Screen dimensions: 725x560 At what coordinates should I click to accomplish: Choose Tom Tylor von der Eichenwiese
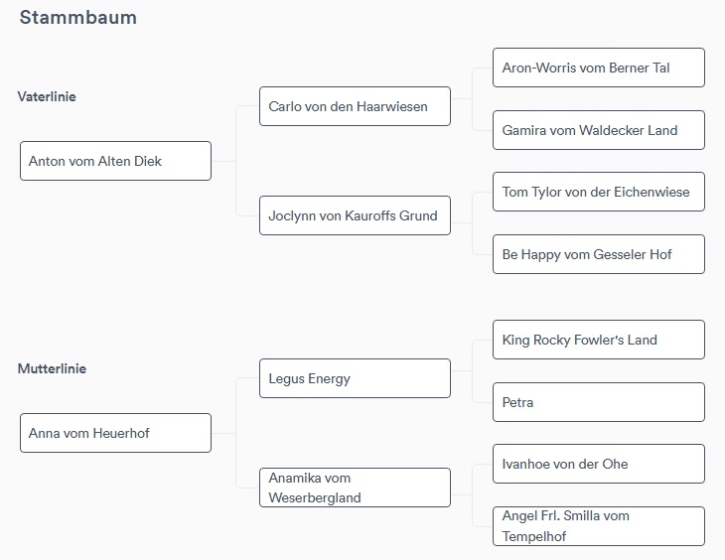(599, 192)
